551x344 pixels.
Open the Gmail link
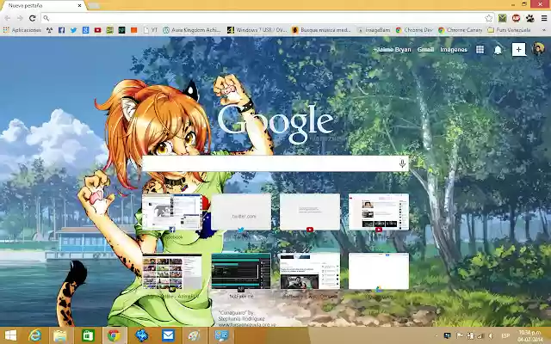tap(425, 50)
